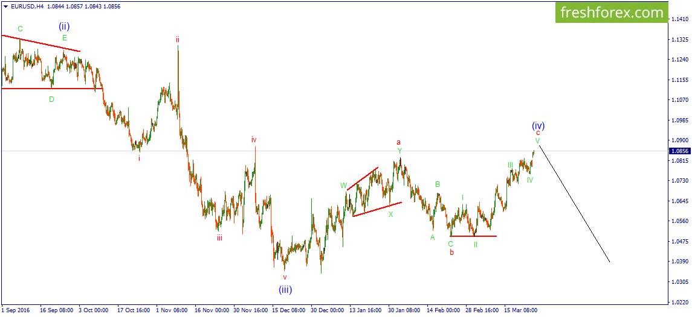Image resolution: width=692 pixels, height=317 pixels.
Task: Select the blue (iv) wave label
Action: (538, 125)
